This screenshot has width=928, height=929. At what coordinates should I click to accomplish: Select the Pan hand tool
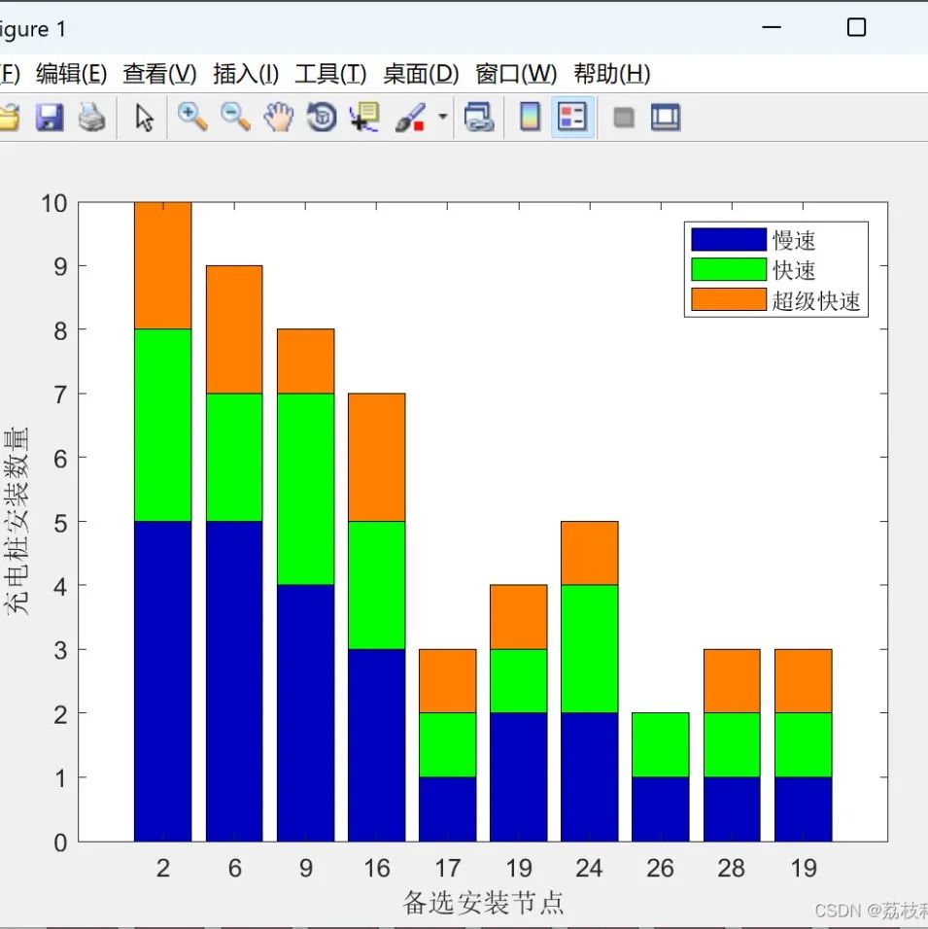click(x=279, y=117)
